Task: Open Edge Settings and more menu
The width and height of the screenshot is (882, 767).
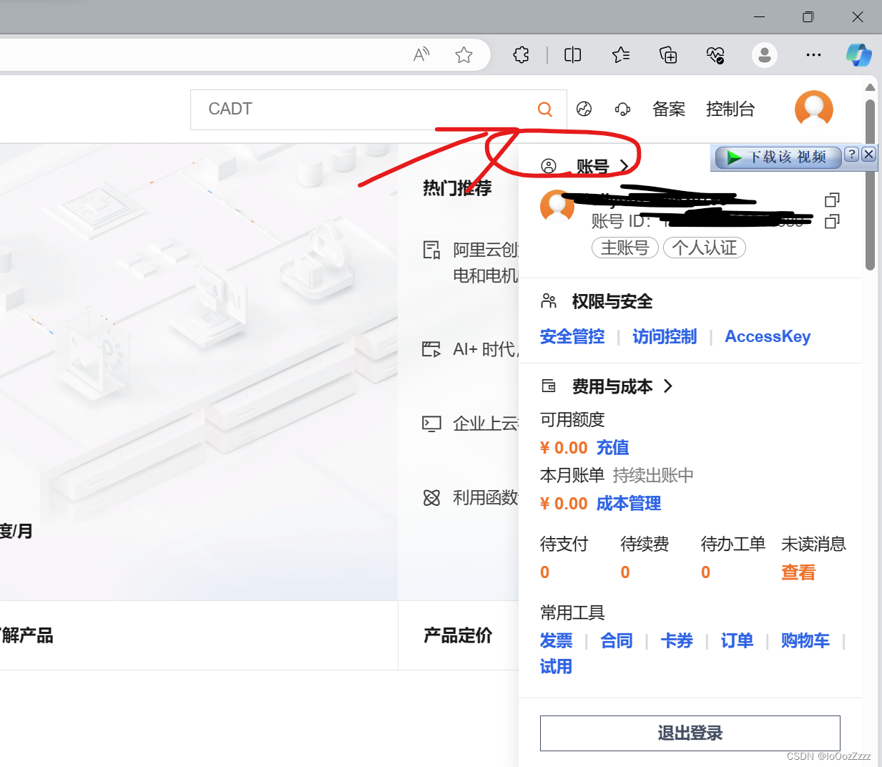Action: (813, 54)
